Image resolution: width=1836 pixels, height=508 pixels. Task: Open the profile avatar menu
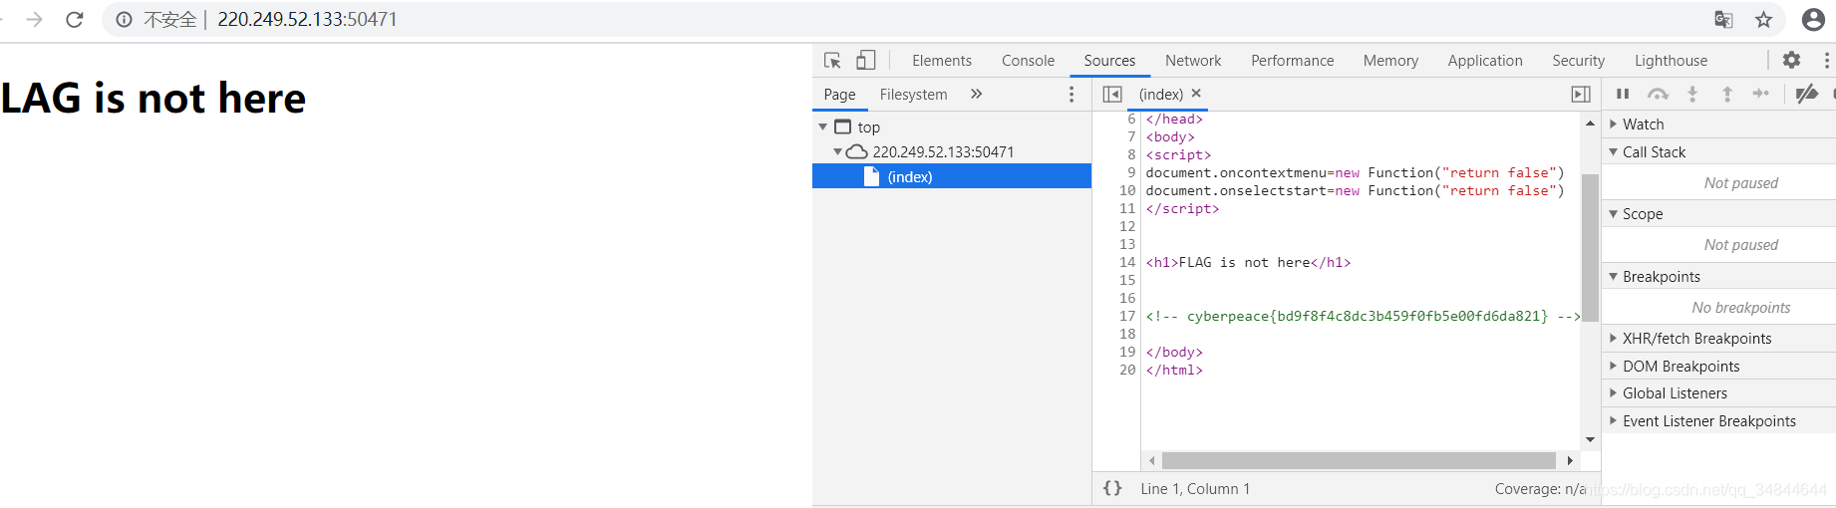(1813, 20)
